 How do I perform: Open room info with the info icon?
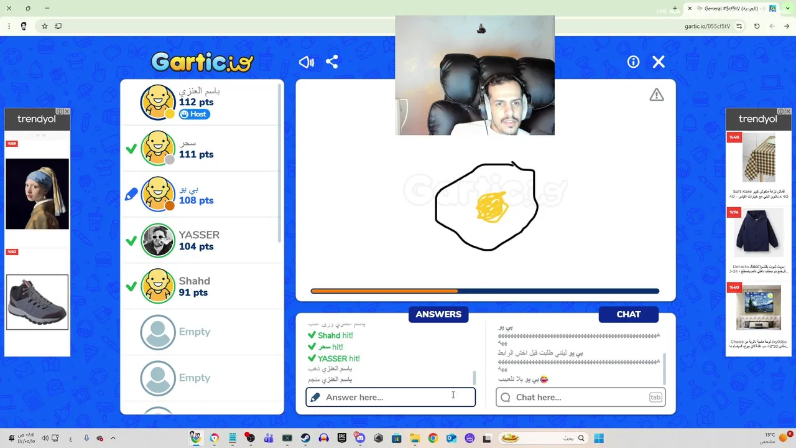pyautogui.click(x=633, y=62)
